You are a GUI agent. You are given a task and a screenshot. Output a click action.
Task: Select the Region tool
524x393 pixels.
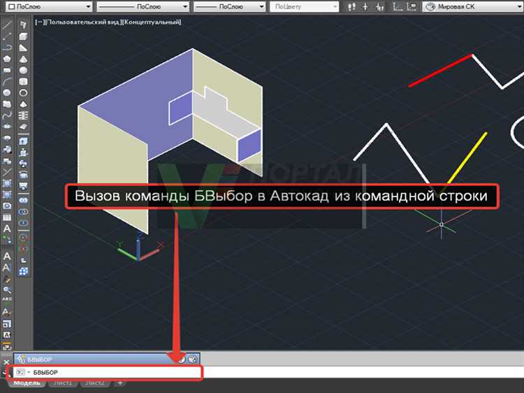click(7, 206)
